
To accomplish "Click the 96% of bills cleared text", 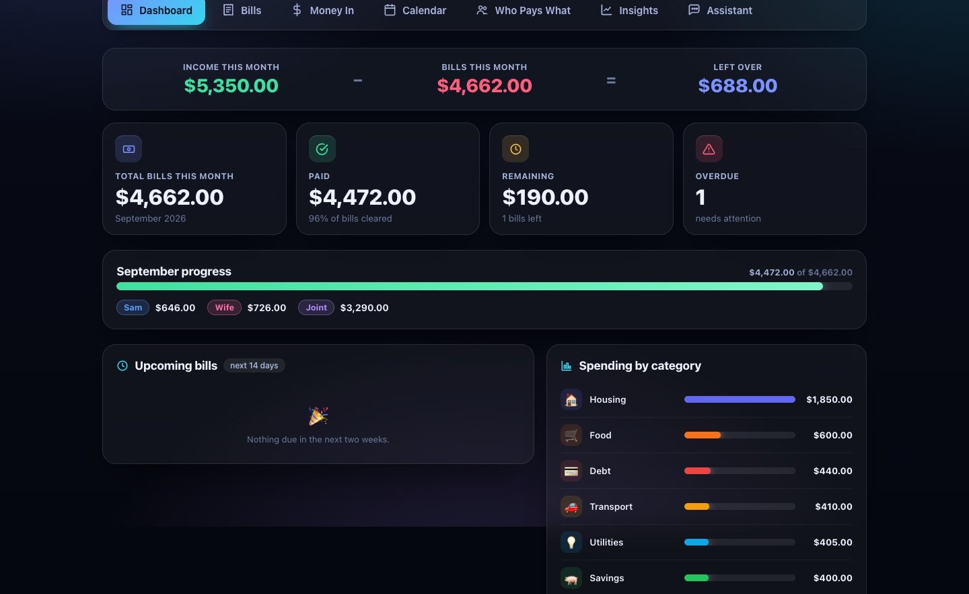I will coord(350,218).
